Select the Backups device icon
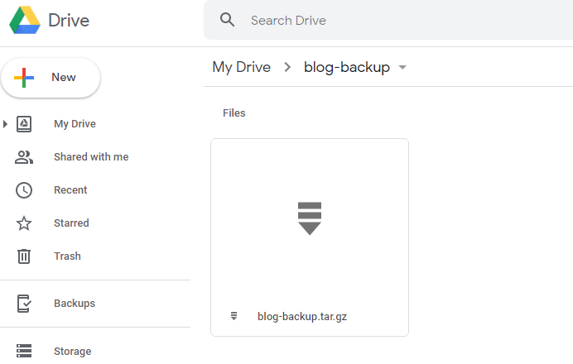 pyautogui.click(x=24, y=304)
